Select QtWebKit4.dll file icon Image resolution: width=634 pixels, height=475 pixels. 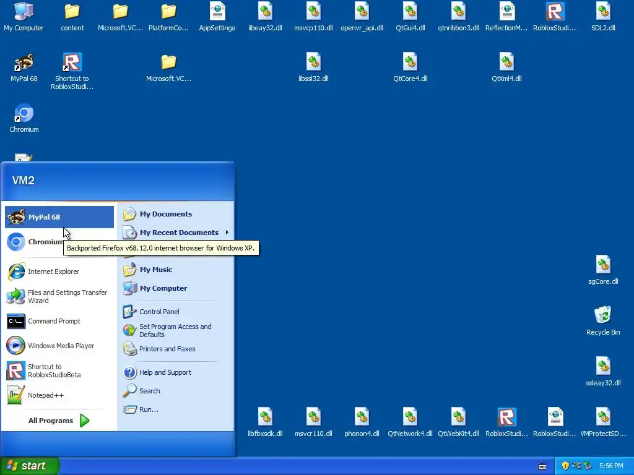(459, 422)
